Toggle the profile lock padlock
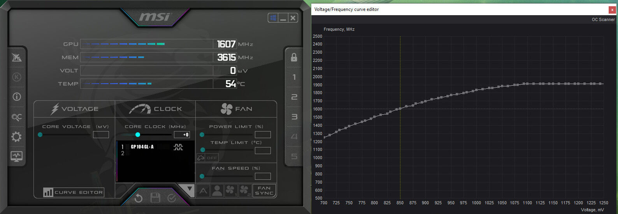618x214 pixels. 294,57
